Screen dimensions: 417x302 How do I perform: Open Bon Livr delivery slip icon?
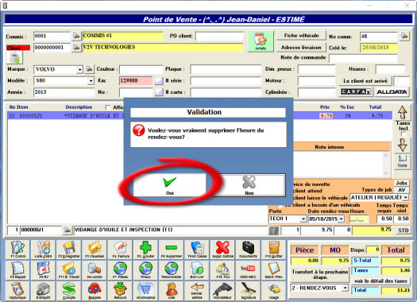[x=197, y=270]
